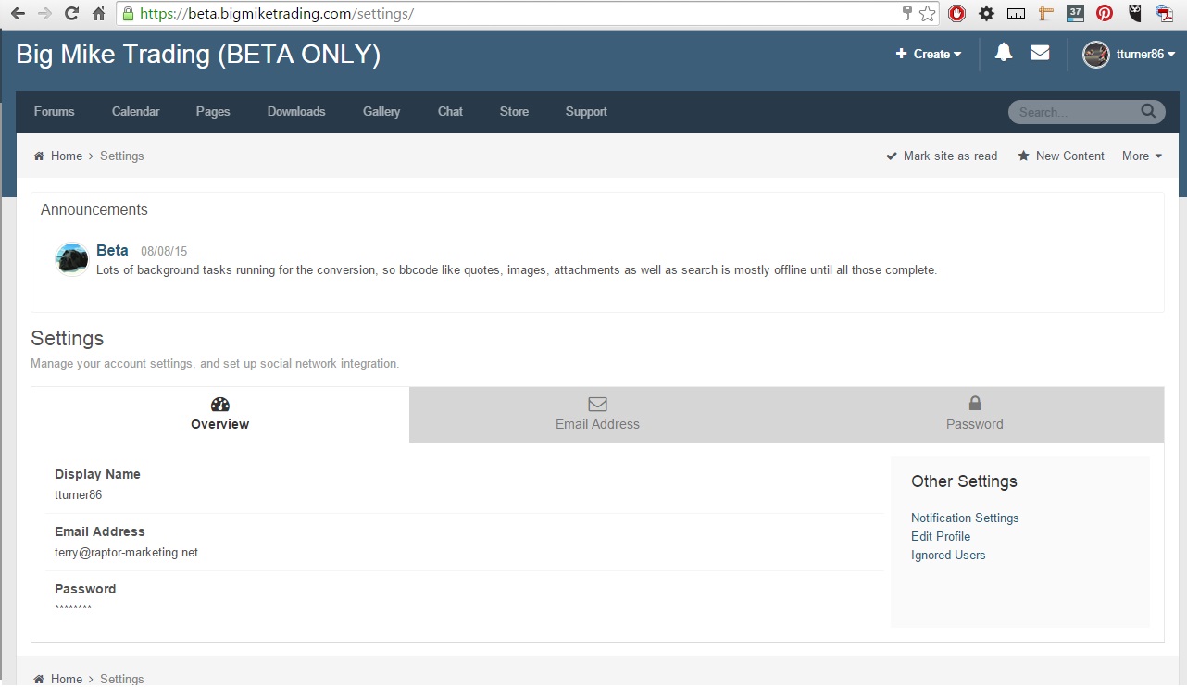Viewport: 1187px width, 687px height.
Task: Open messages via the envelope icon
Action: (1040, 53)
